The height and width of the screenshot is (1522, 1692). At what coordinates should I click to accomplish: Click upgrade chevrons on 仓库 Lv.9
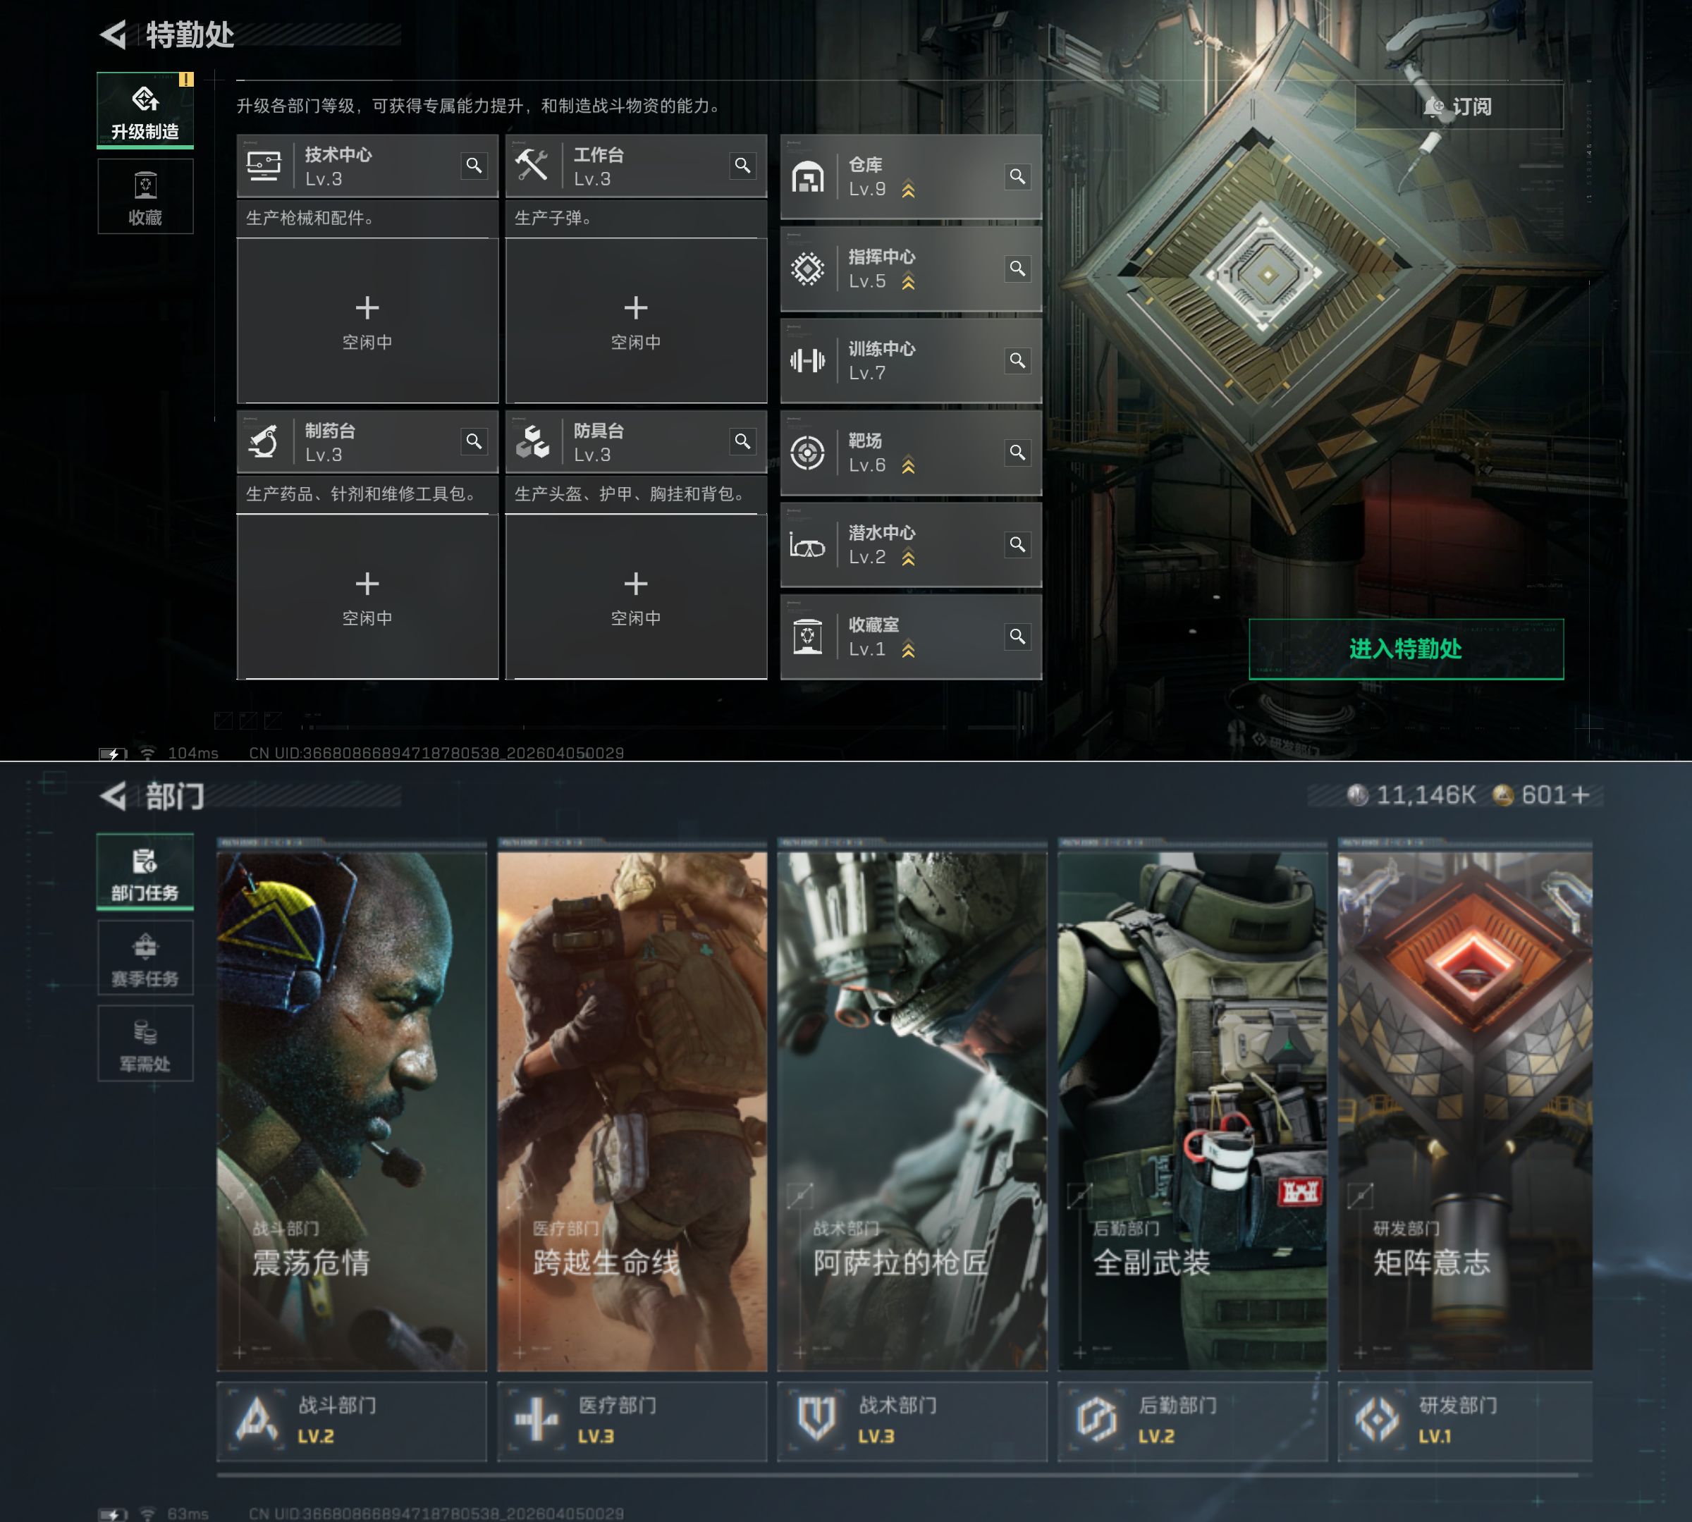908,190
